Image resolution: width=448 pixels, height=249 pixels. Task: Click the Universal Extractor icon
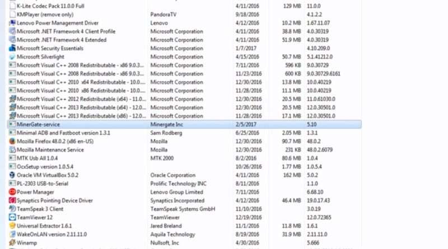tap(12, 225)
